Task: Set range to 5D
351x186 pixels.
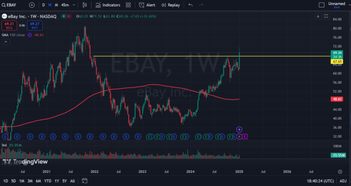Action: click(14, 181)
